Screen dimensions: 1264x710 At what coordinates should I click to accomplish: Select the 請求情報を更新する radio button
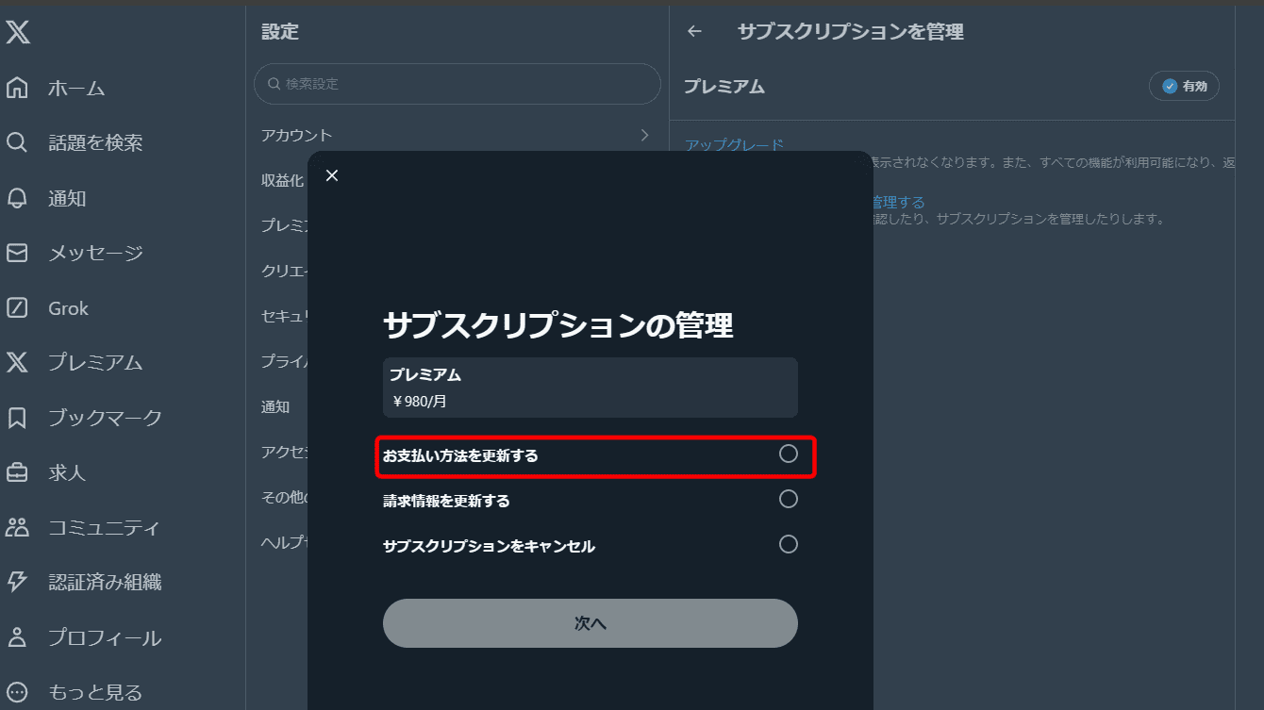click(789, 499)
